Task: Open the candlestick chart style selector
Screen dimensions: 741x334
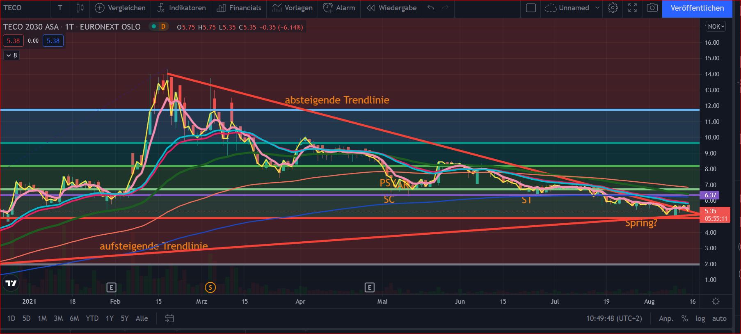Action: coord(80,8)
